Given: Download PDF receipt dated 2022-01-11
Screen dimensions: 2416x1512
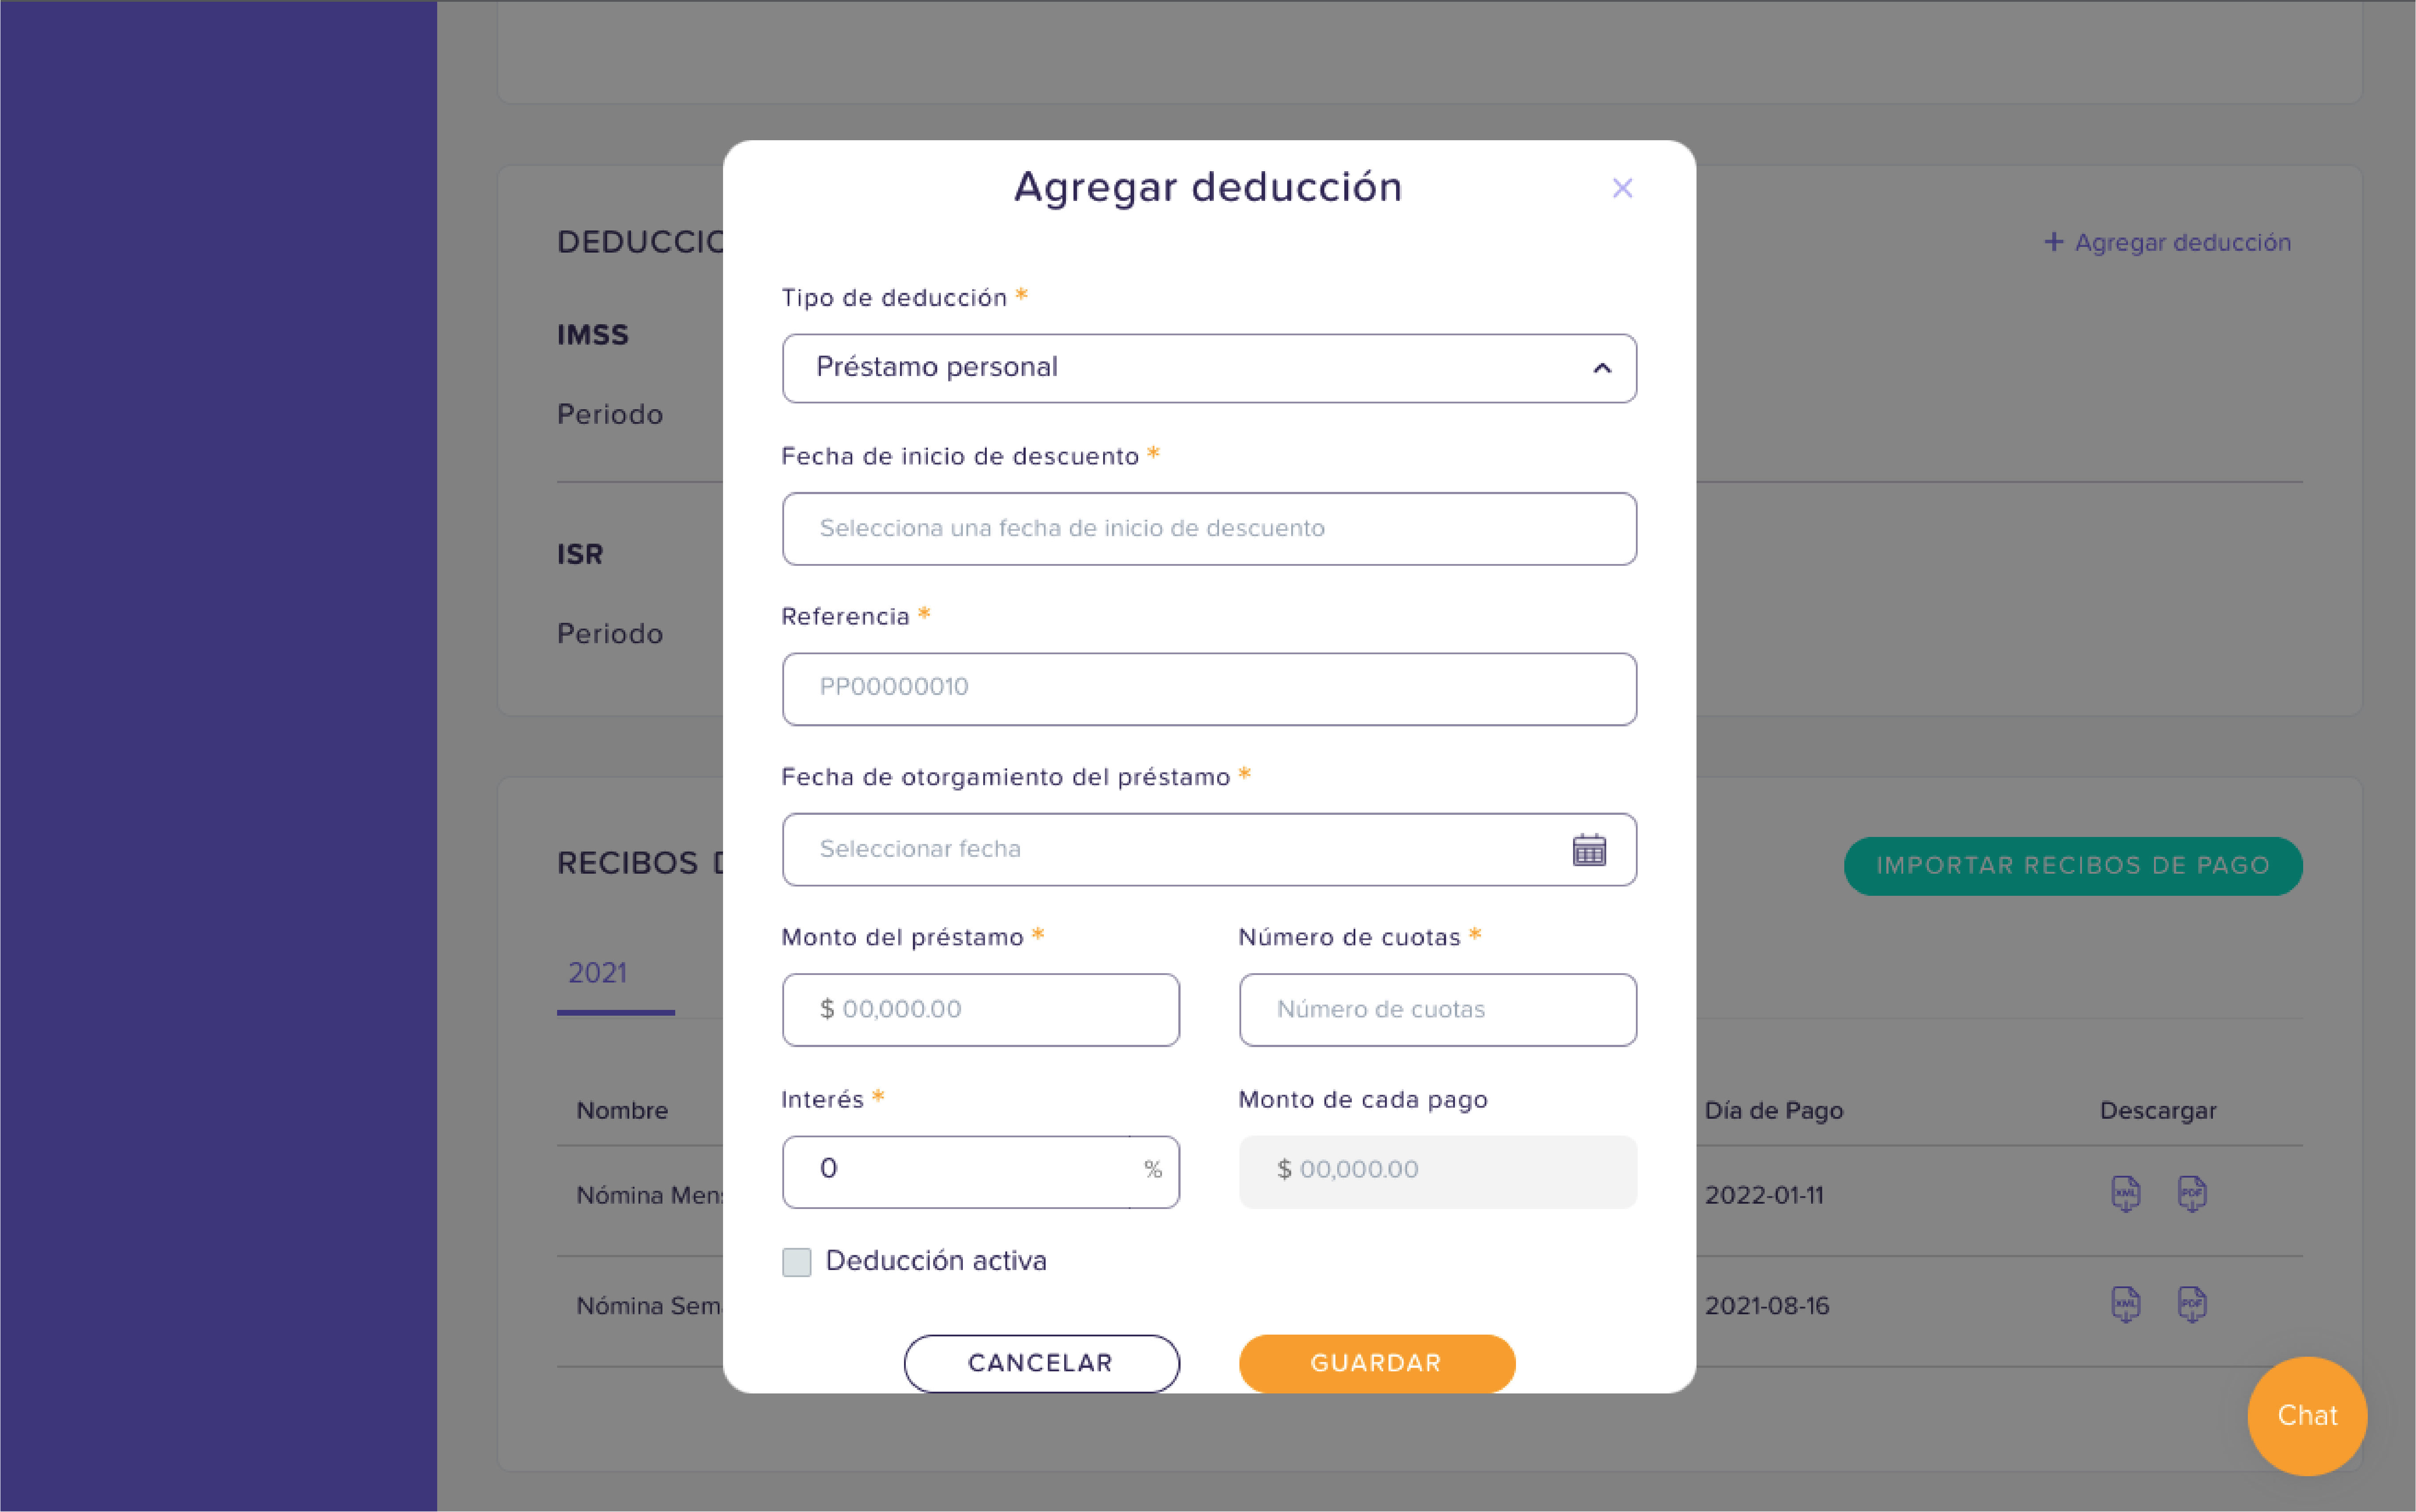Looking at the screenshot, I should [2192, 1194].
